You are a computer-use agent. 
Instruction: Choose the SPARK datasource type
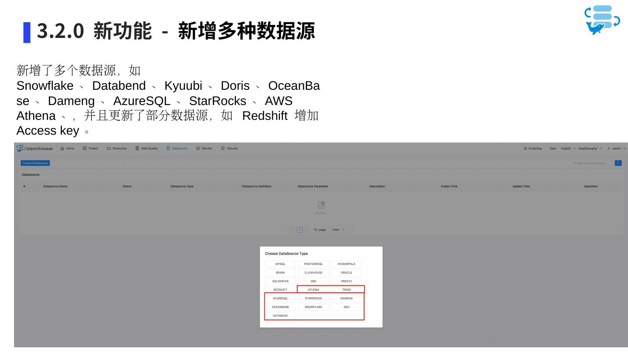click(x=280, y=273)
